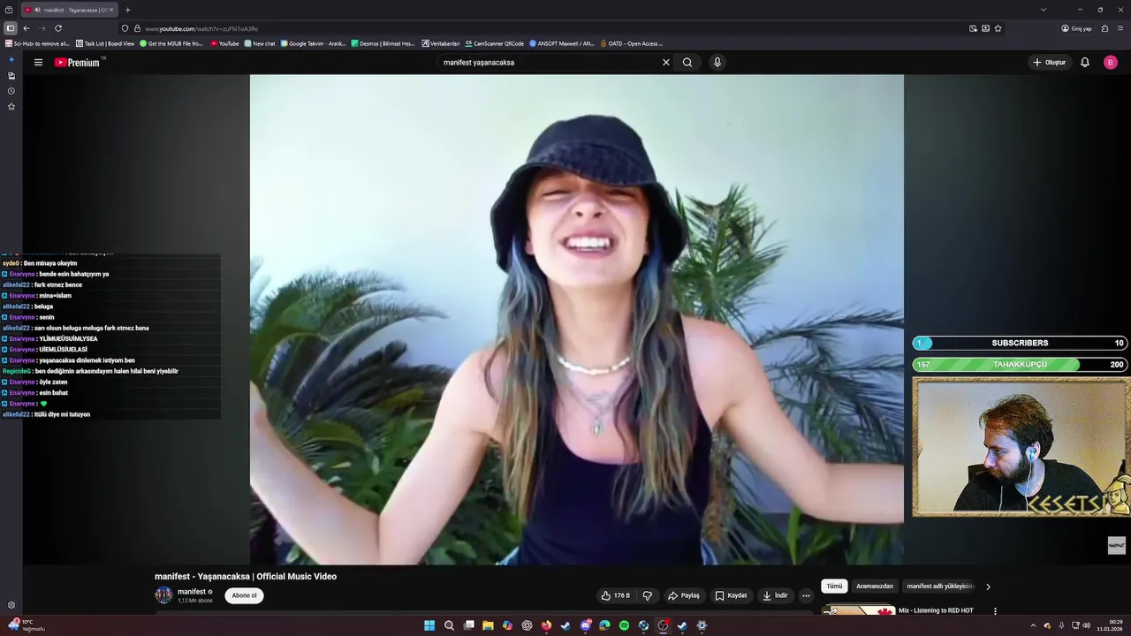1131x636 pixels.
Task: Open sidebar AI chatbot sparkle icon
Action: pos(11,60)
